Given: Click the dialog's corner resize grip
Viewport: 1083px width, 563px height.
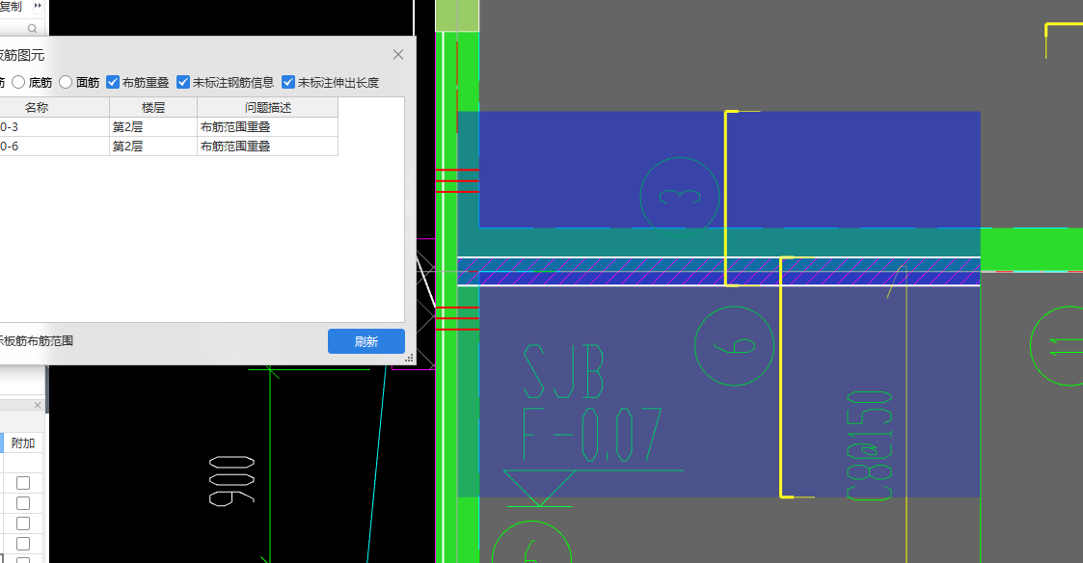Looking at the screenshot, I should coord(410,359).
